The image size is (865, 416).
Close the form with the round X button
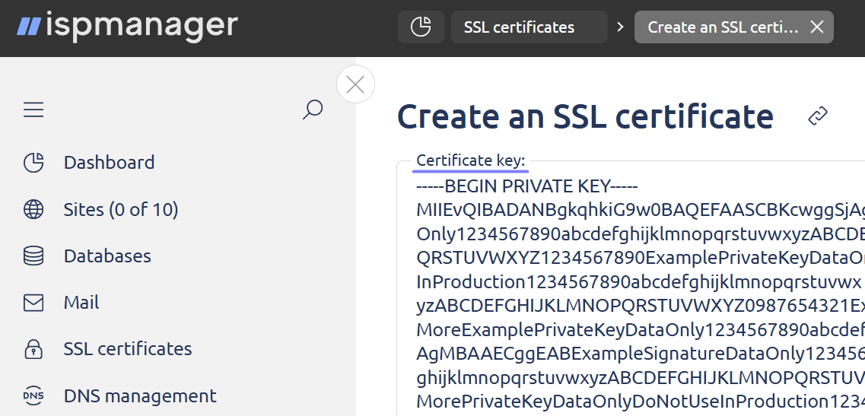click(x=356, y=84)
